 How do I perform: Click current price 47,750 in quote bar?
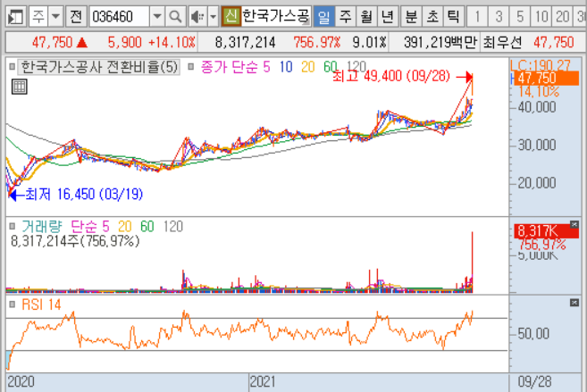tap(52, 43)
